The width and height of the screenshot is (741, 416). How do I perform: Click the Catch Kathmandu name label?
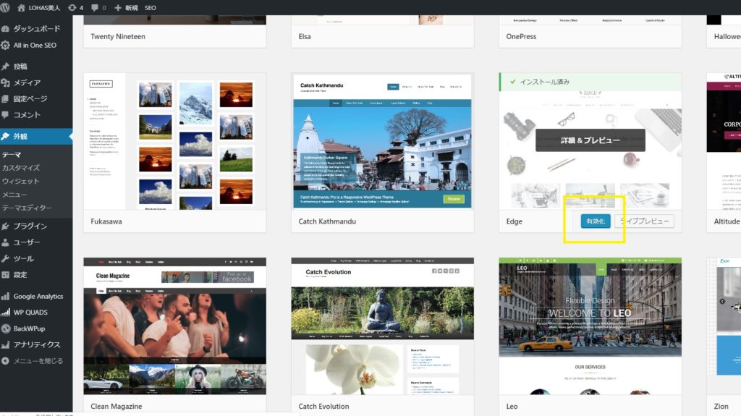tap(327, 221)
